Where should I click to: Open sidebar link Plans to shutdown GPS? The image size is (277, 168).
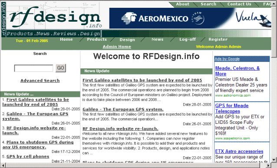tap(38, 145)
